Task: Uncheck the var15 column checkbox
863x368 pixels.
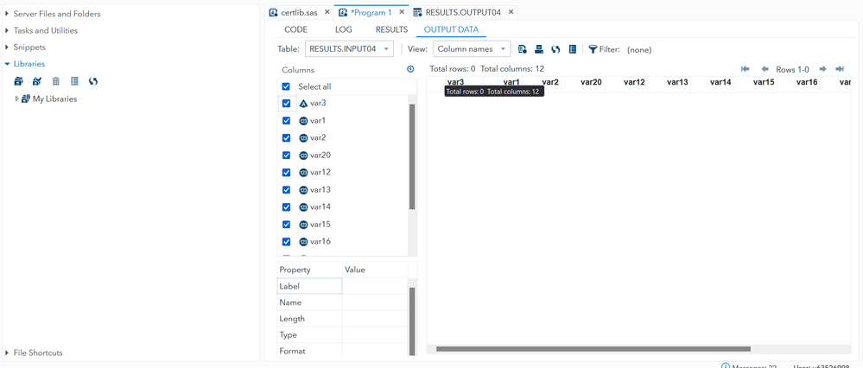Action: click(x=286, y=225)
